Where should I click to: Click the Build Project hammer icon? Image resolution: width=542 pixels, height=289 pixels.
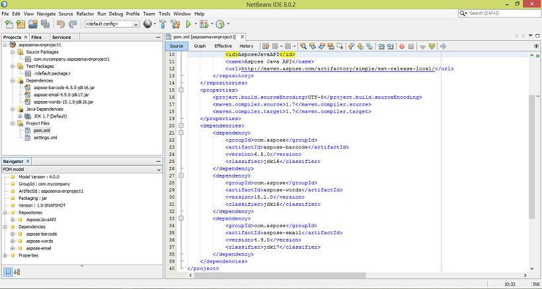pyautogui.click(x=163, y=24)
